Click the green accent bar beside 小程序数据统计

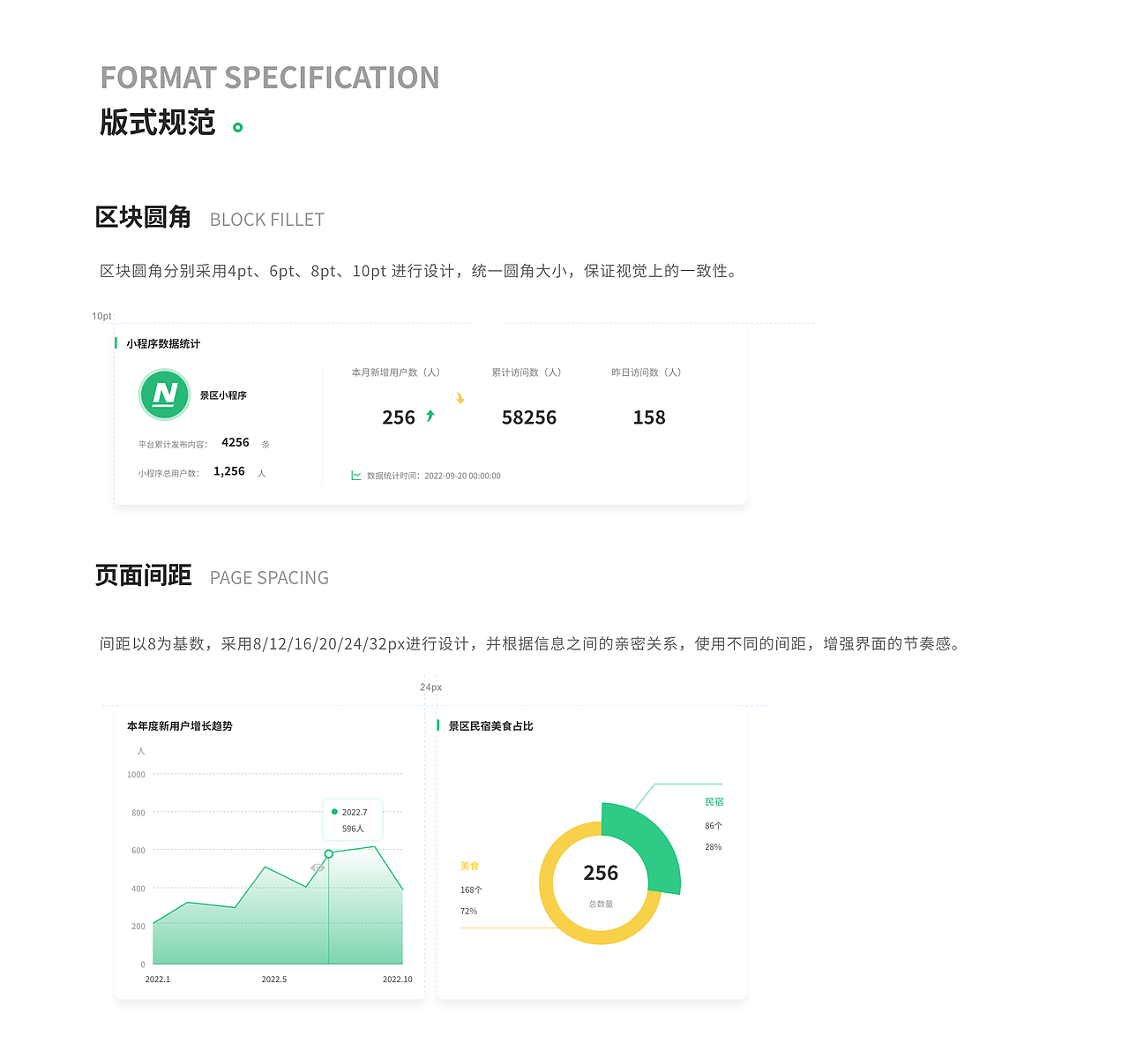point(115,343)
